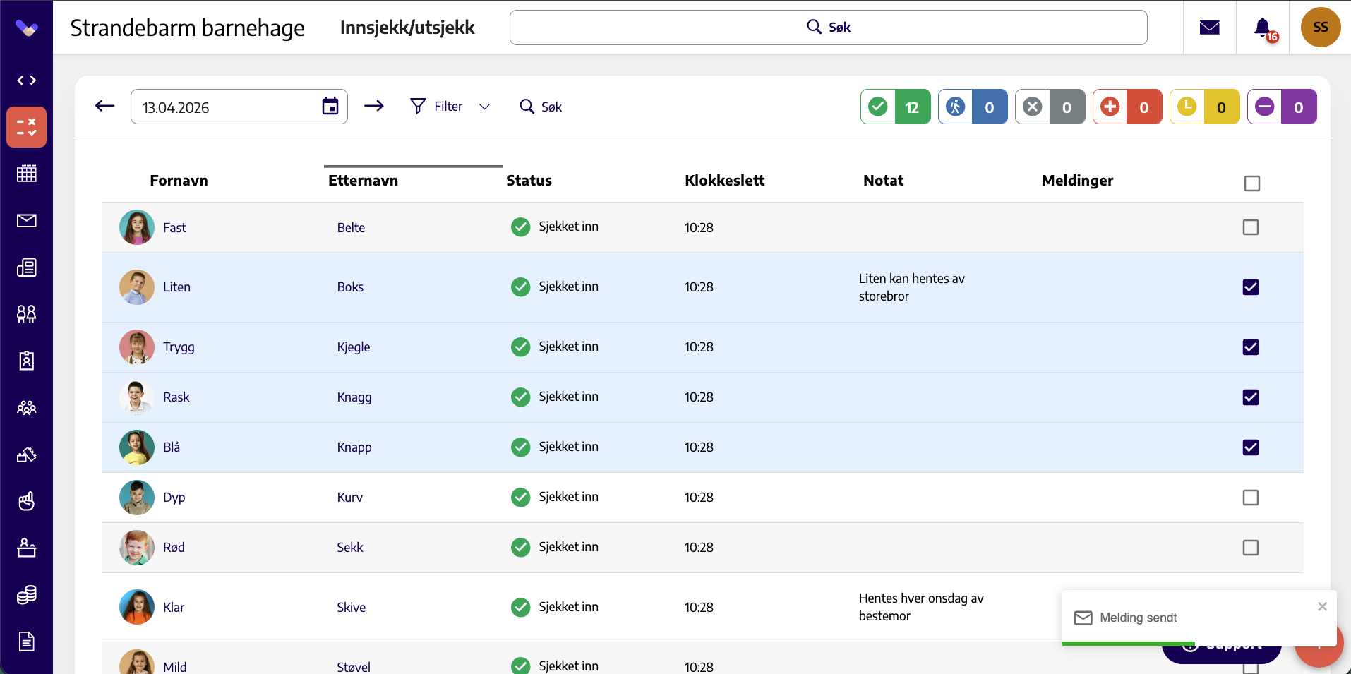Viewport: 1351px width, 674px height.
Task: Open the coins stack sidebar icon
Action: [x=27, y=595]
